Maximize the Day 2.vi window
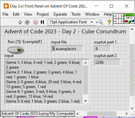 point(111,6)
